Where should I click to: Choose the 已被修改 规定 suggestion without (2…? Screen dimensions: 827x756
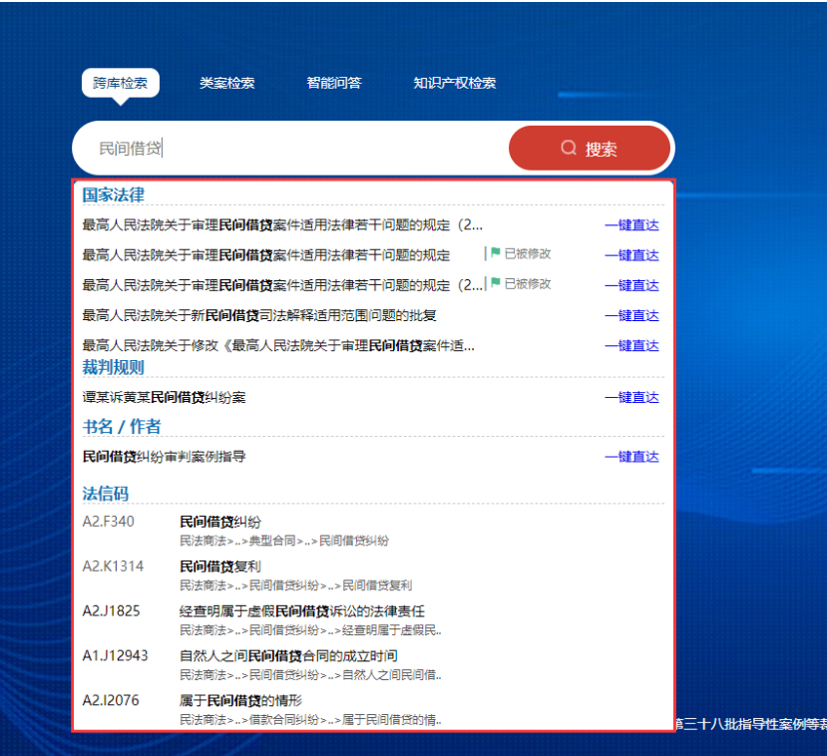pos(265,255)
